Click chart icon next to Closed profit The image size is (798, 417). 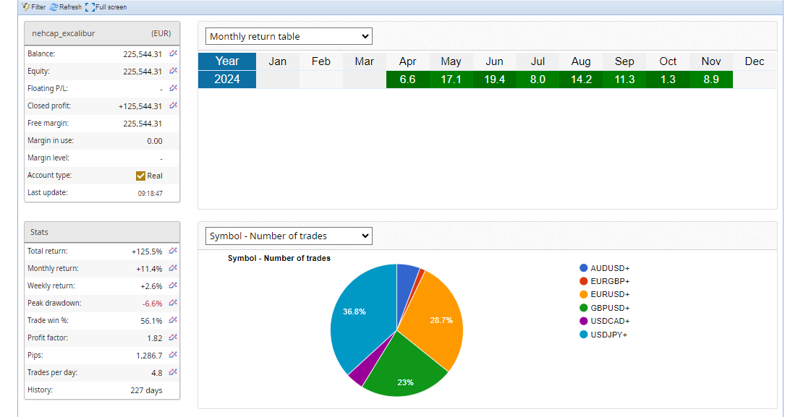point(173,106)
